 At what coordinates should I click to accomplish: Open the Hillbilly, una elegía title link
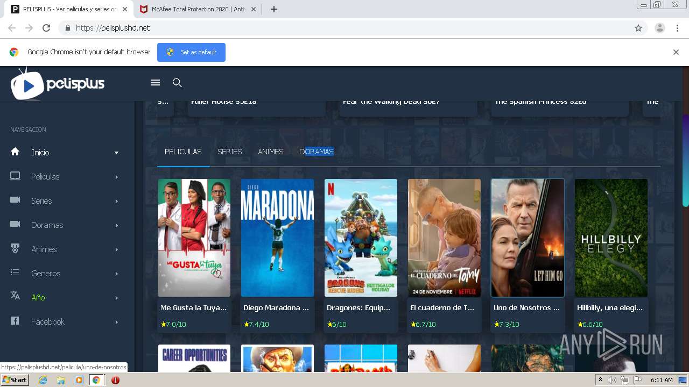[x=610, y=307]
